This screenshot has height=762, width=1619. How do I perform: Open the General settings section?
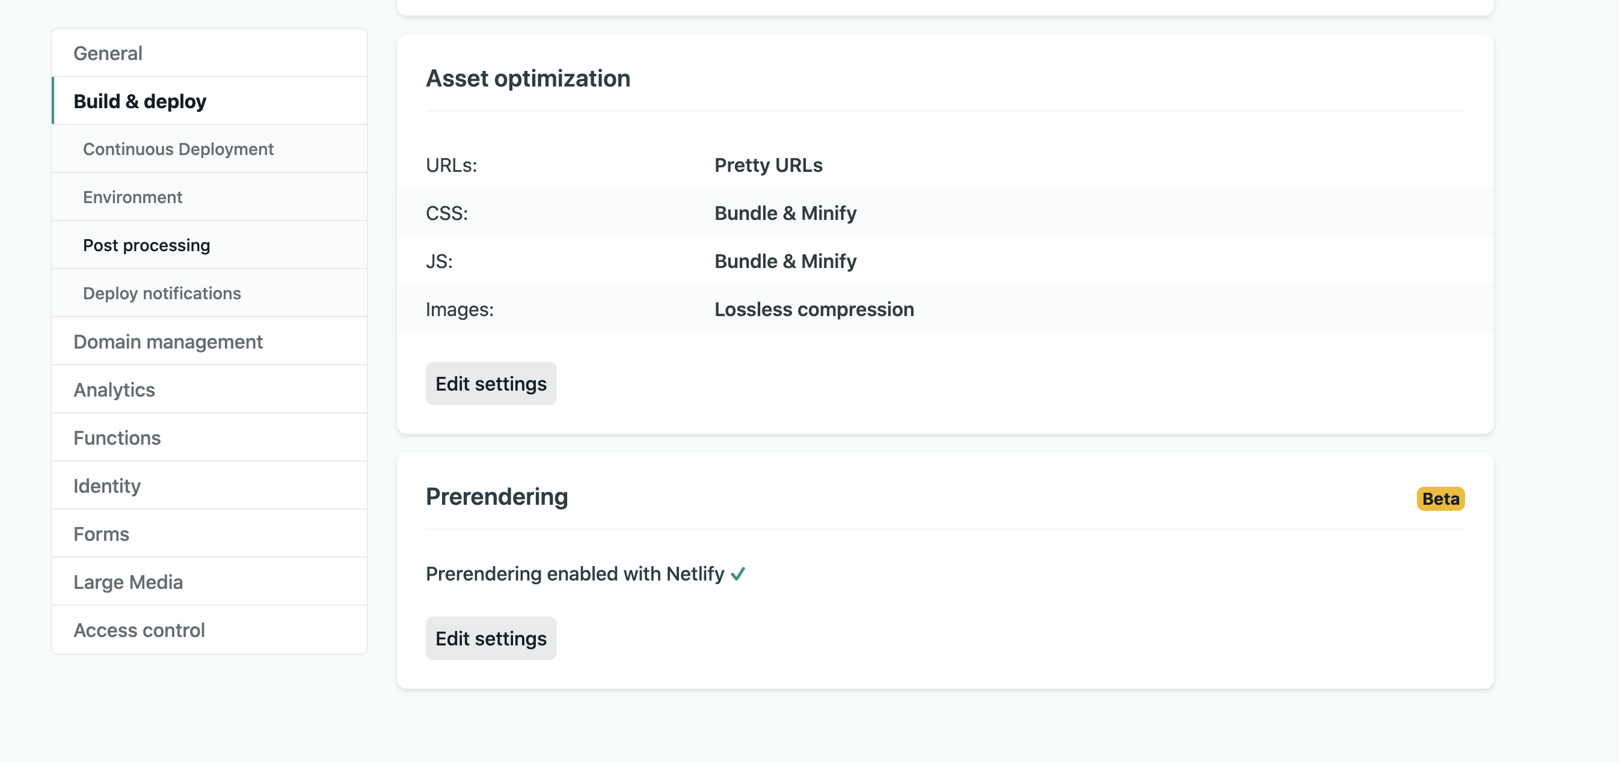(108, 53)
